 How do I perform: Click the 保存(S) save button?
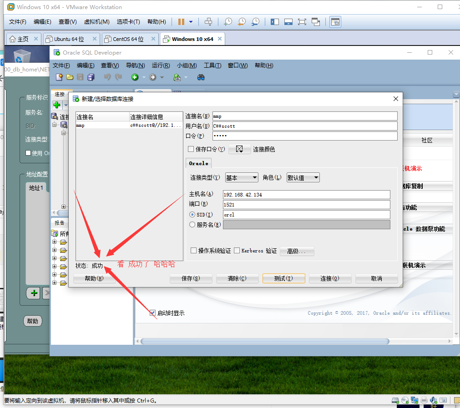pyautogui.click(x=191, y=278)
